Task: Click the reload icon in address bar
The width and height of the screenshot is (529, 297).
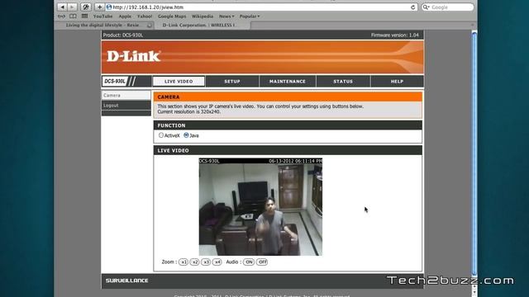Action: 413,7
